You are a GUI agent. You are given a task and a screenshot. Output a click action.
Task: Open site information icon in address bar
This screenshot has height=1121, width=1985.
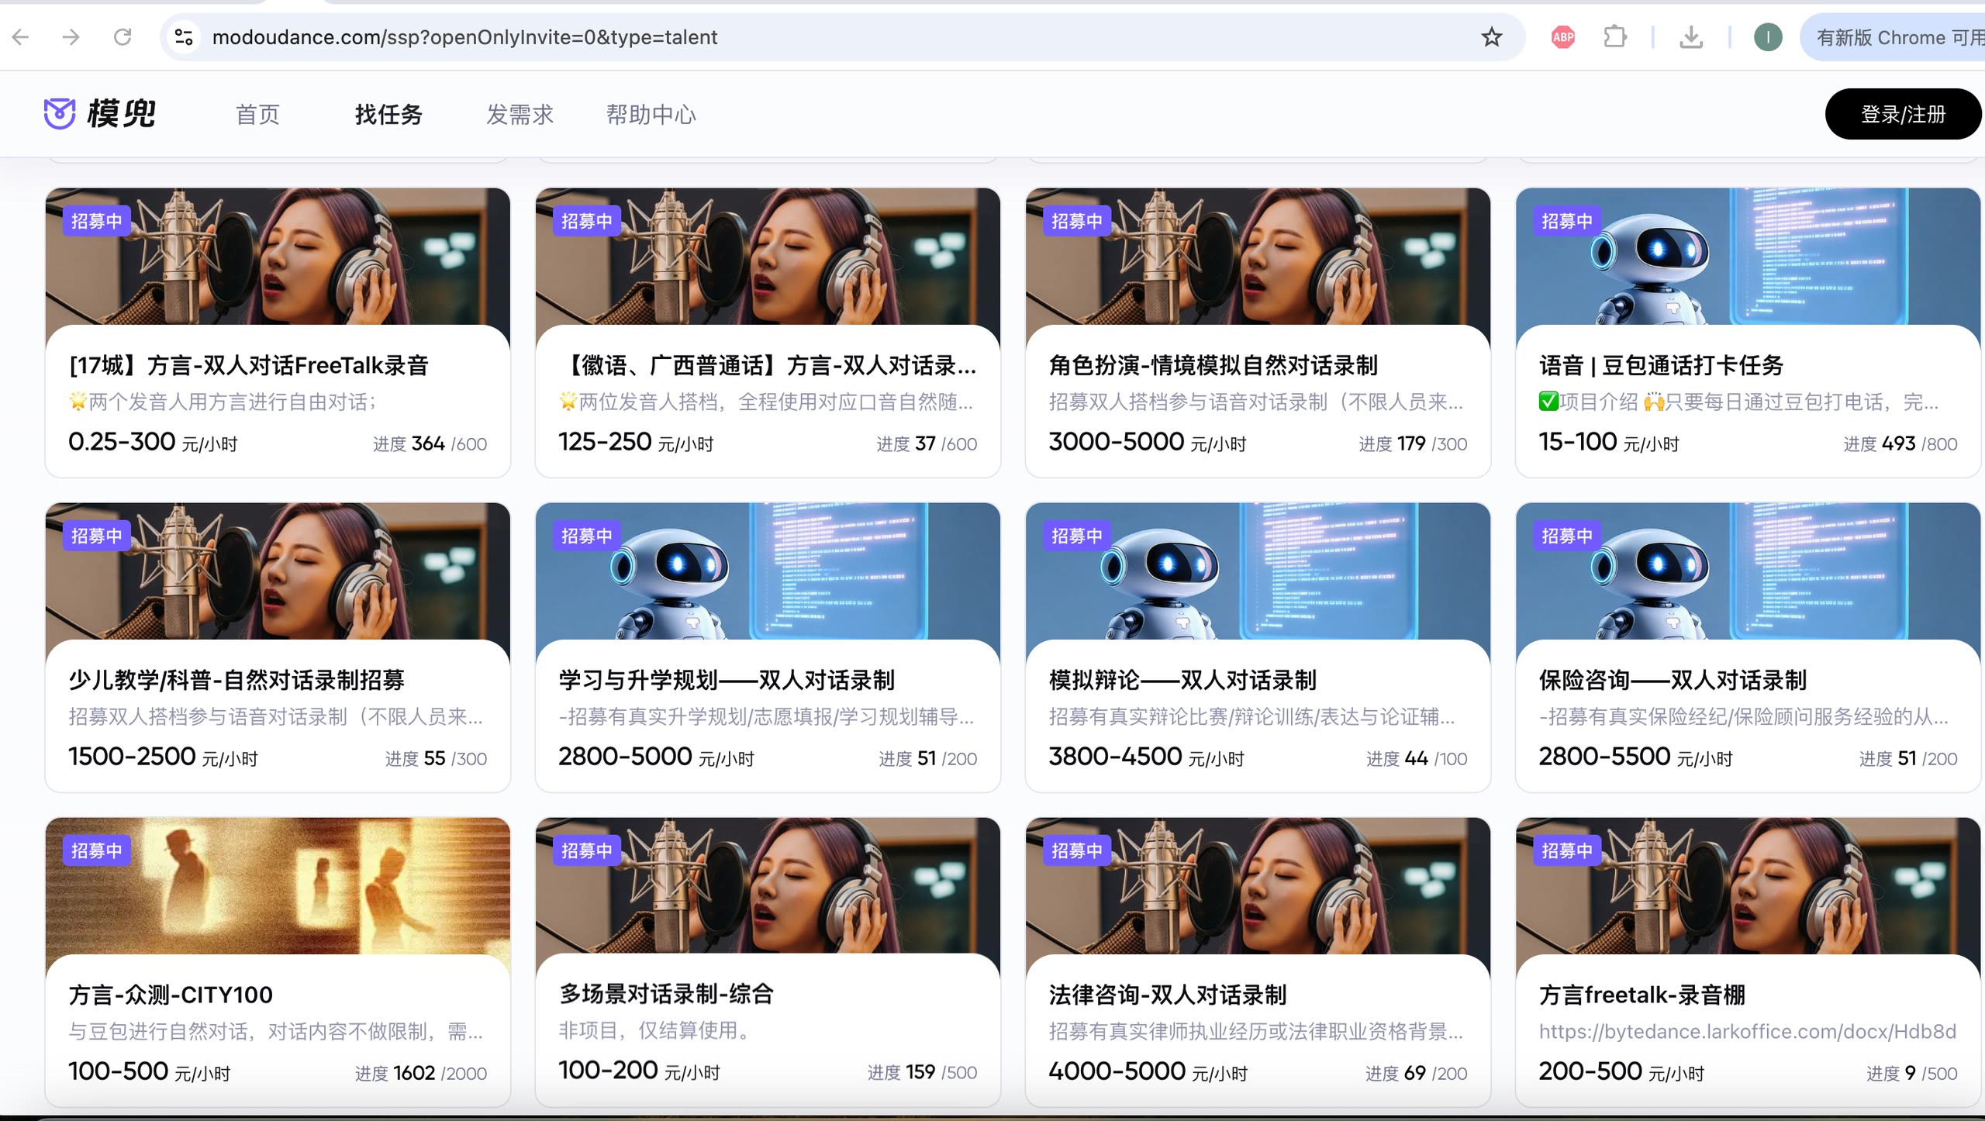pos(184,36)
